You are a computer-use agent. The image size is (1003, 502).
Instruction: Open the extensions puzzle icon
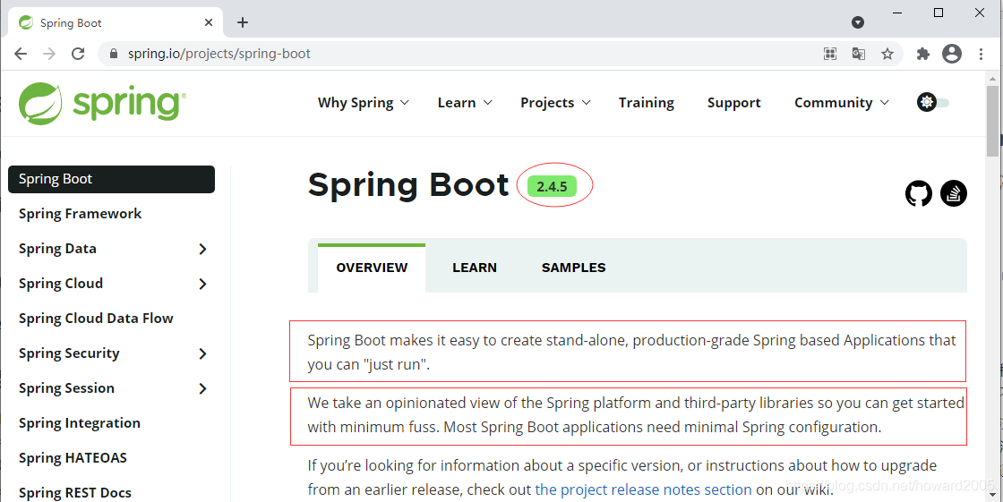[922, 54]
